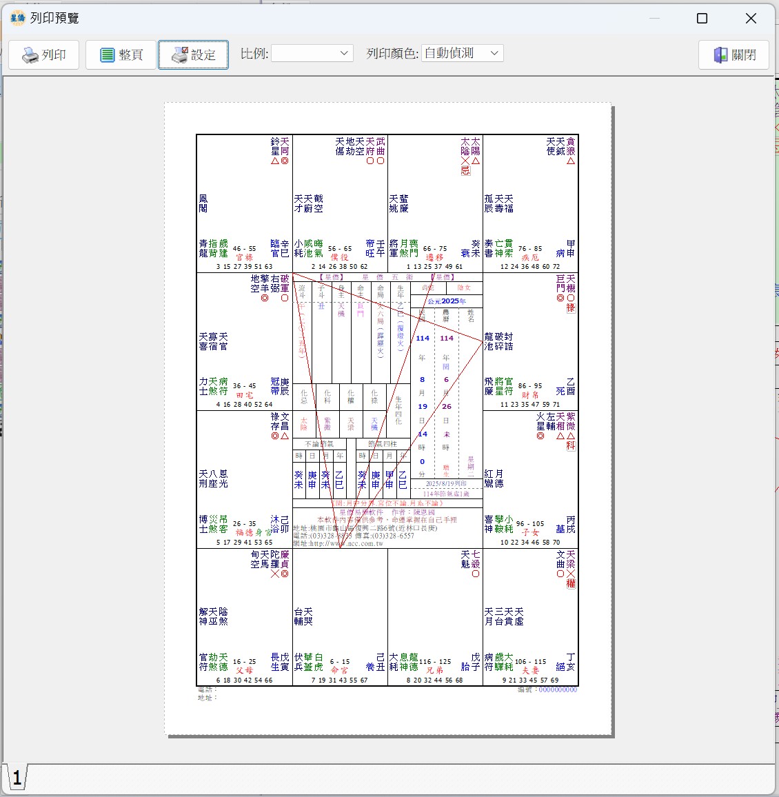Viewport: 779px width, 797px height.
Task: Close the window with the X button
Action: coord(751,19)
